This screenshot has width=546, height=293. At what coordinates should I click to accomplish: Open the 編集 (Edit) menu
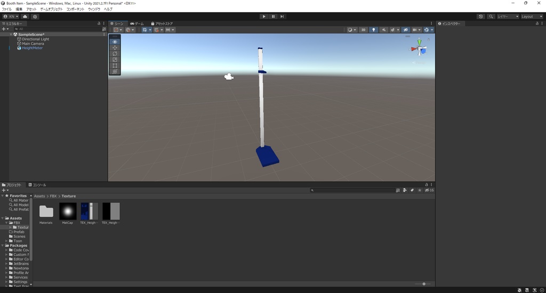click(x=19, y=9)
